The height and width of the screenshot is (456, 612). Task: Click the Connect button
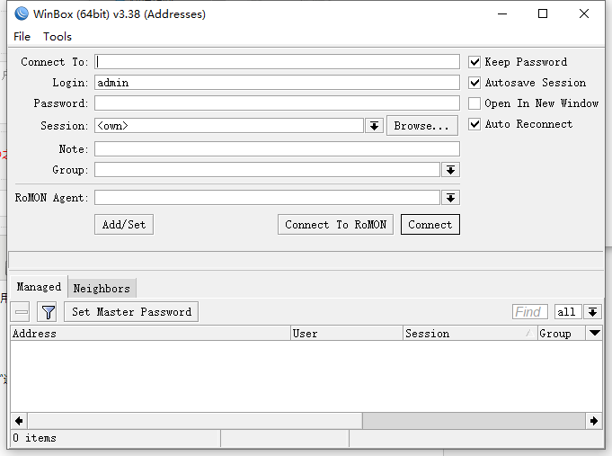coord(430,225)
